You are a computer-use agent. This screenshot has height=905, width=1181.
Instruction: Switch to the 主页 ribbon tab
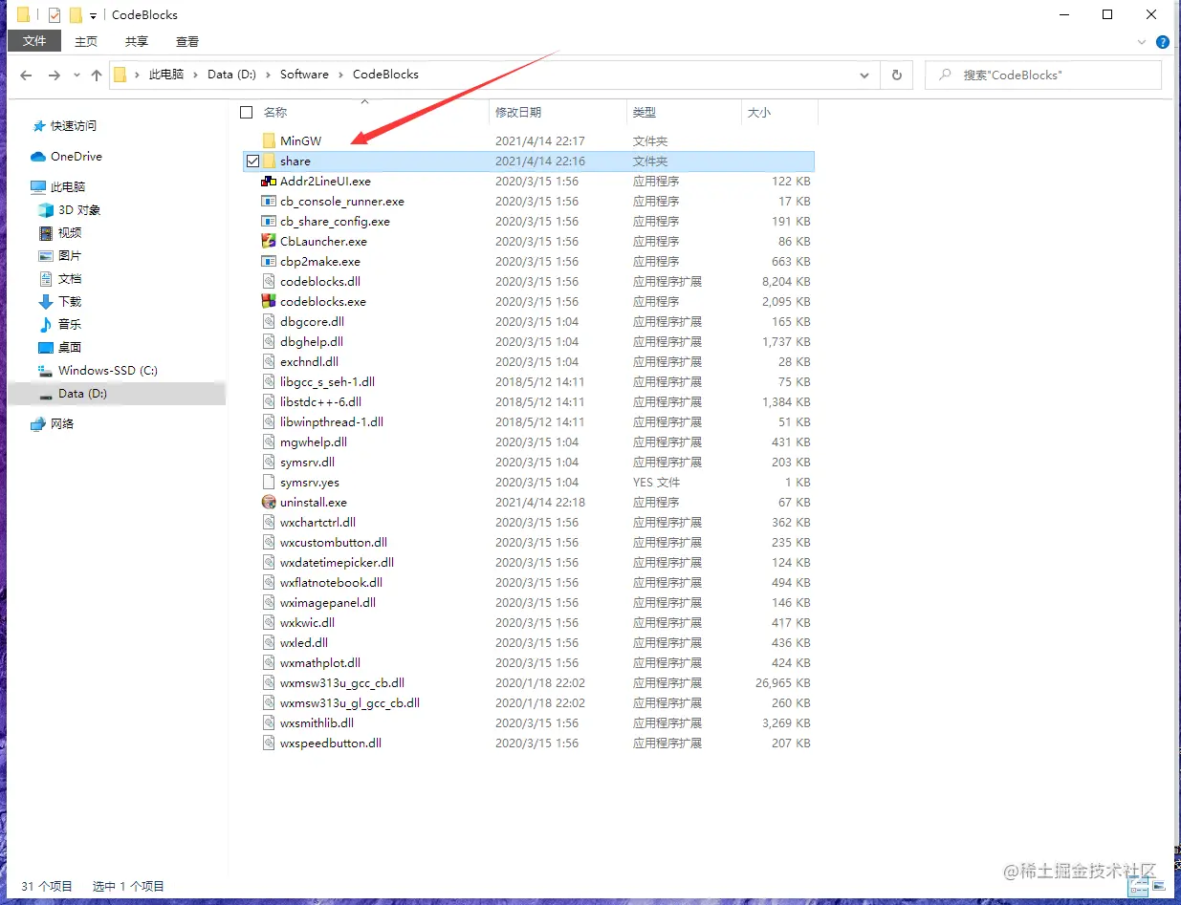[x=86, y=41]
